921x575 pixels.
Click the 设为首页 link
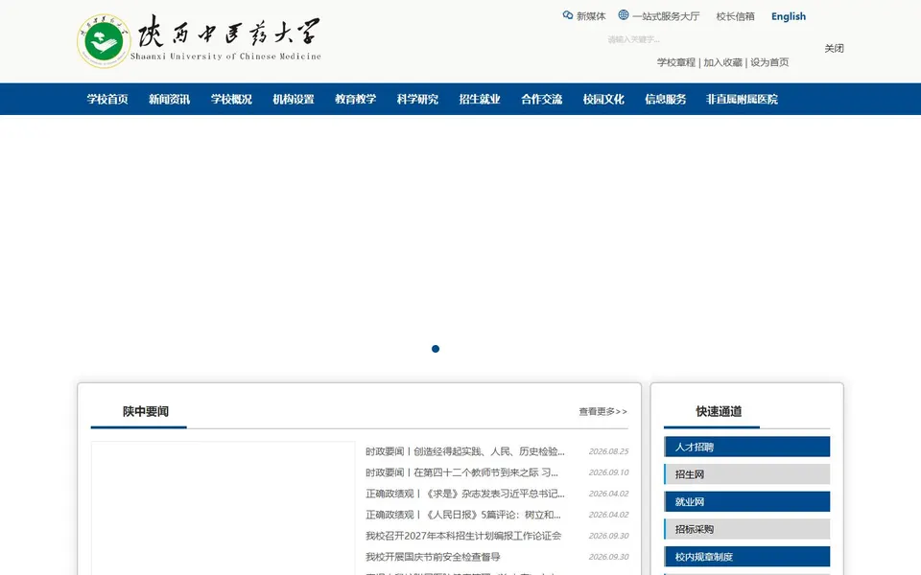pyautogui.click(x=769, y=62)
